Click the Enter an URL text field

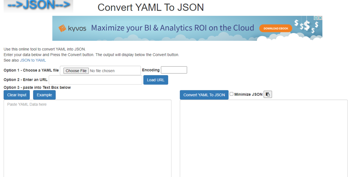click(x=96, y=80)
